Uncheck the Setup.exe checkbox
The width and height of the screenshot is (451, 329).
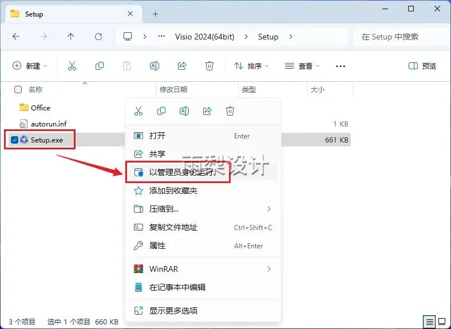coord(14,140)
